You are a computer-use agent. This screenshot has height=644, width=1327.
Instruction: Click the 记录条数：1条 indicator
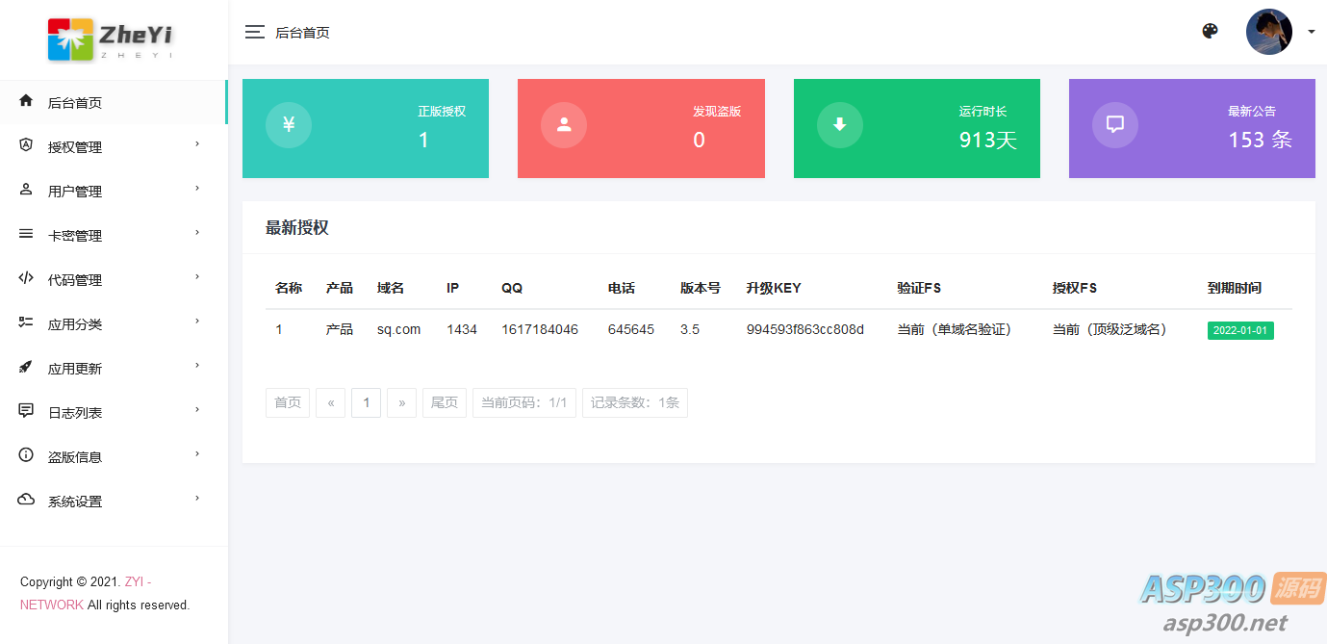tap(635, 402)
